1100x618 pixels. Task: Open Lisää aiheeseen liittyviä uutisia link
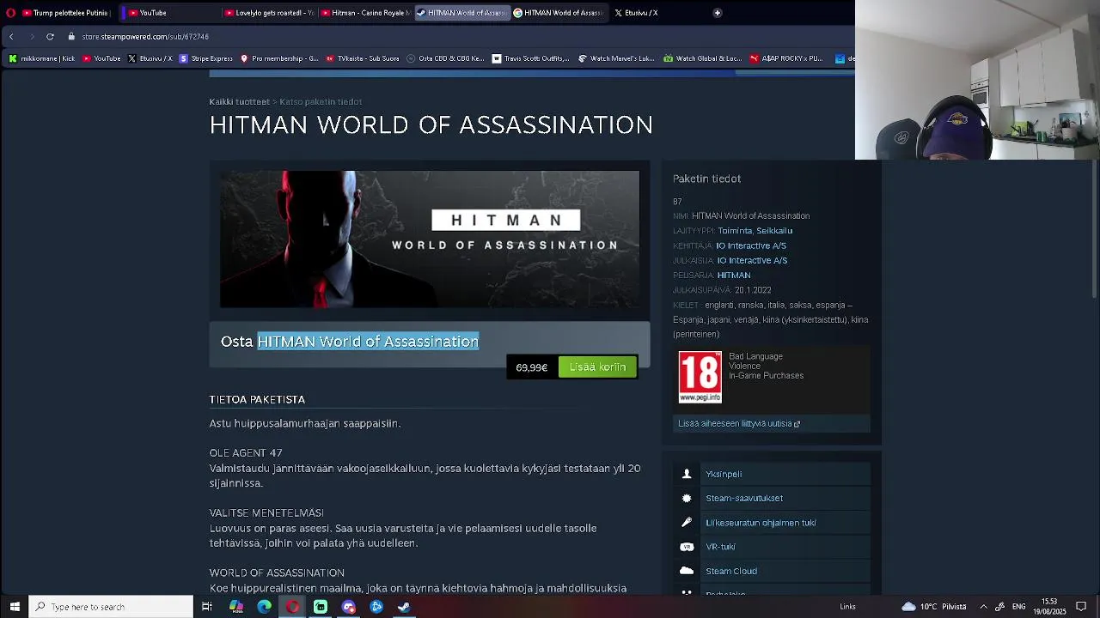coord(738,424)
